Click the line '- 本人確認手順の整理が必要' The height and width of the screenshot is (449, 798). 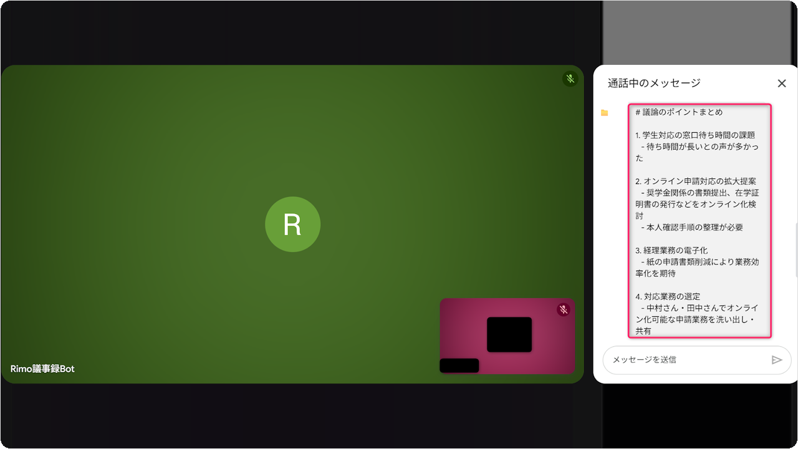click(x=692, y=228)
